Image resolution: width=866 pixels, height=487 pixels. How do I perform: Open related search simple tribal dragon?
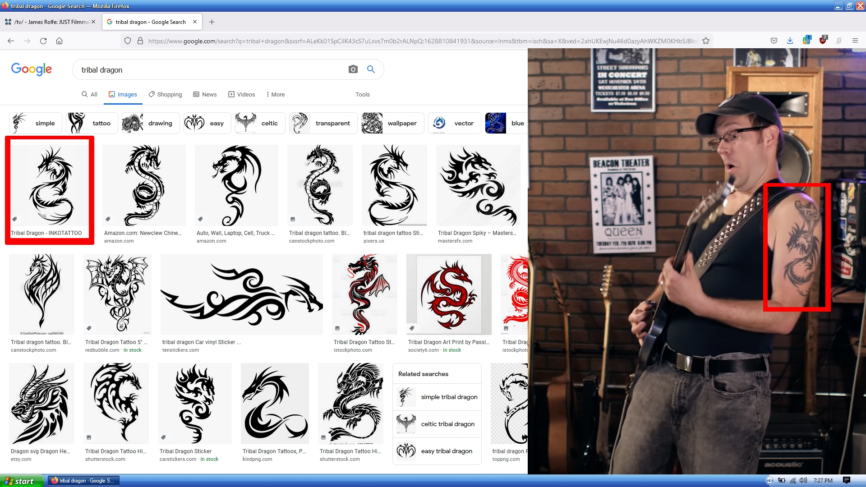point(437,397)
